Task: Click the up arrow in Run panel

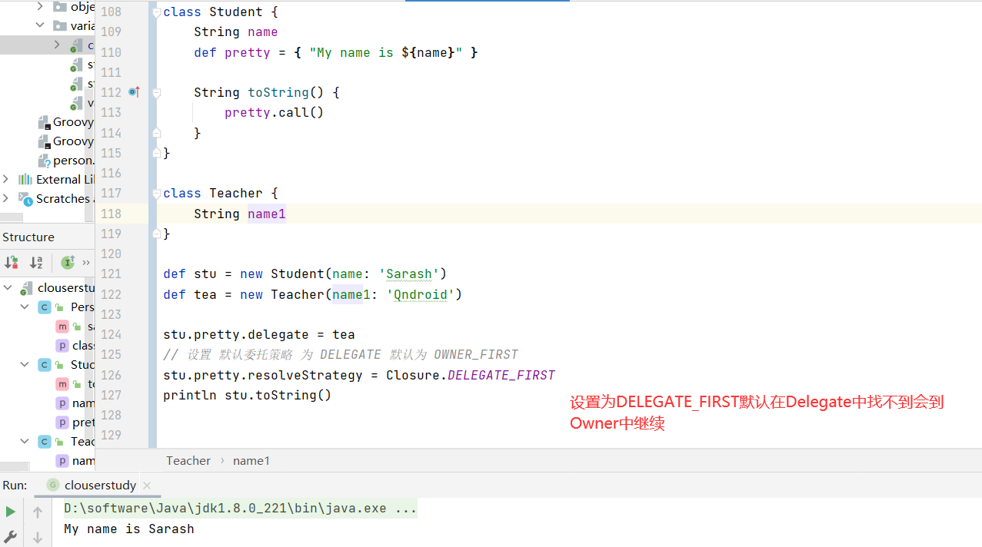Action: click(38, 512)
